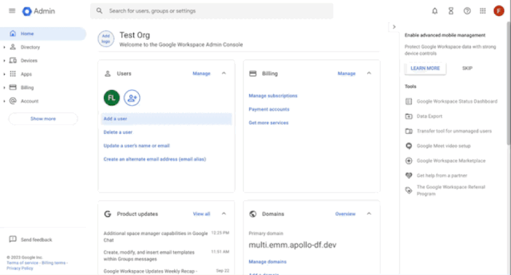Expand the Devices menu arrow

4,60
